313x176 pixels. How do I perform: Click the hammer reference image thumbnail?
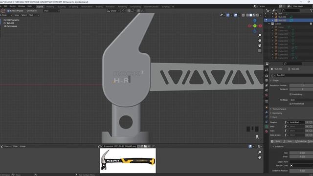click(x=128, y=161)
